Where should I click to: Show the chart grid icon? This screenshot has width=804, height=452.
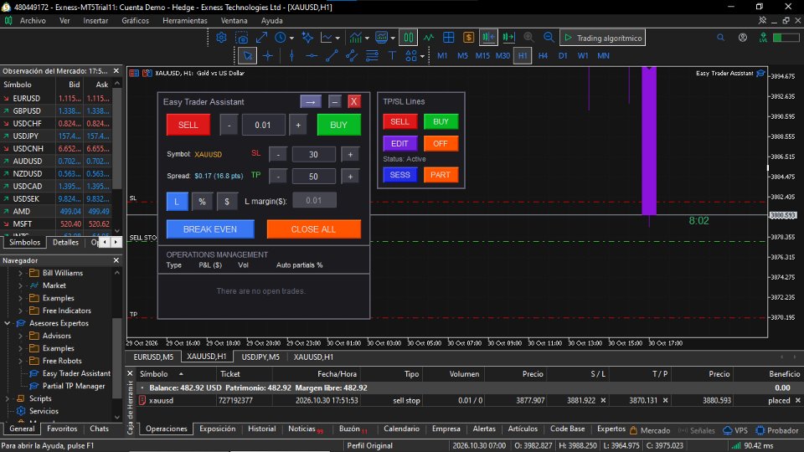(x=449, y=38)
